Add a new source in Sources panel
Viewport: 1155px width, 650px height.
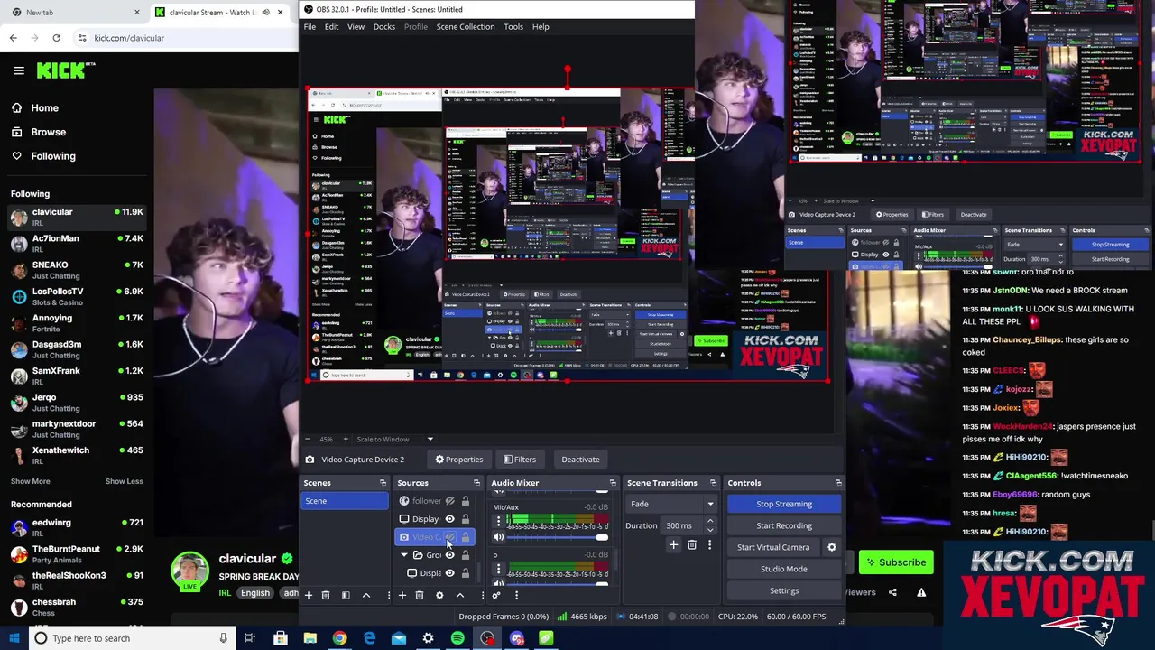pyautogui.click(x=402, y=596)
